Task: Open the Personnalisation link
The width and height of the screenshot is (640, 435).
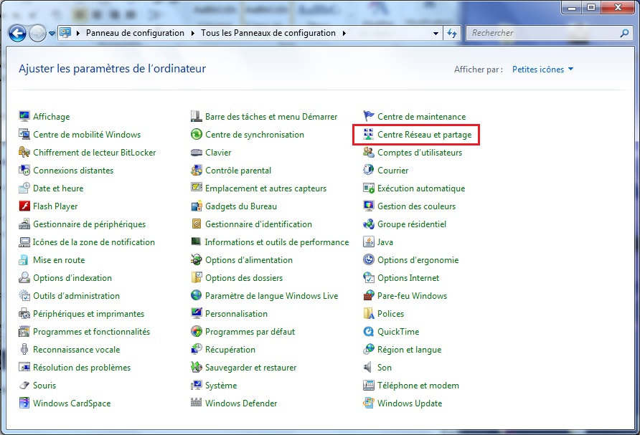Action: click(x=236, y=314)
